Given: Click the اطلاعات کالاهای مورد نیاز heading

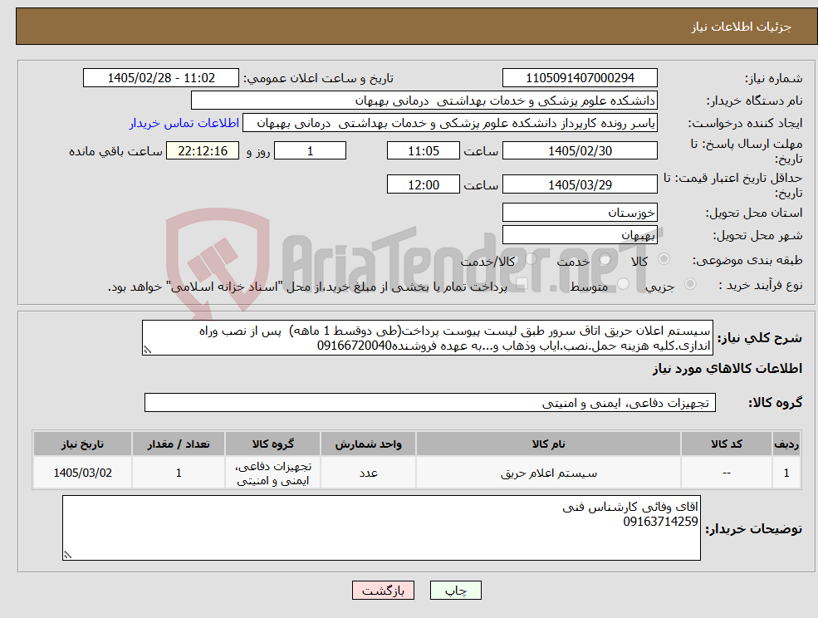Looking at the screenshot, I should [x=727, y=369].
